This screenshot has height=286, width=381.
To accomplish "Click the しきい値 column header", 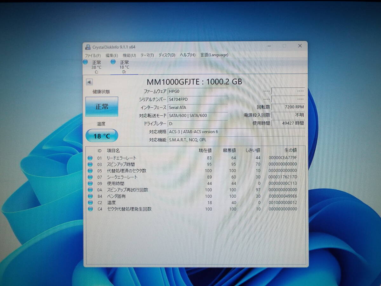I will pos(253,150).
